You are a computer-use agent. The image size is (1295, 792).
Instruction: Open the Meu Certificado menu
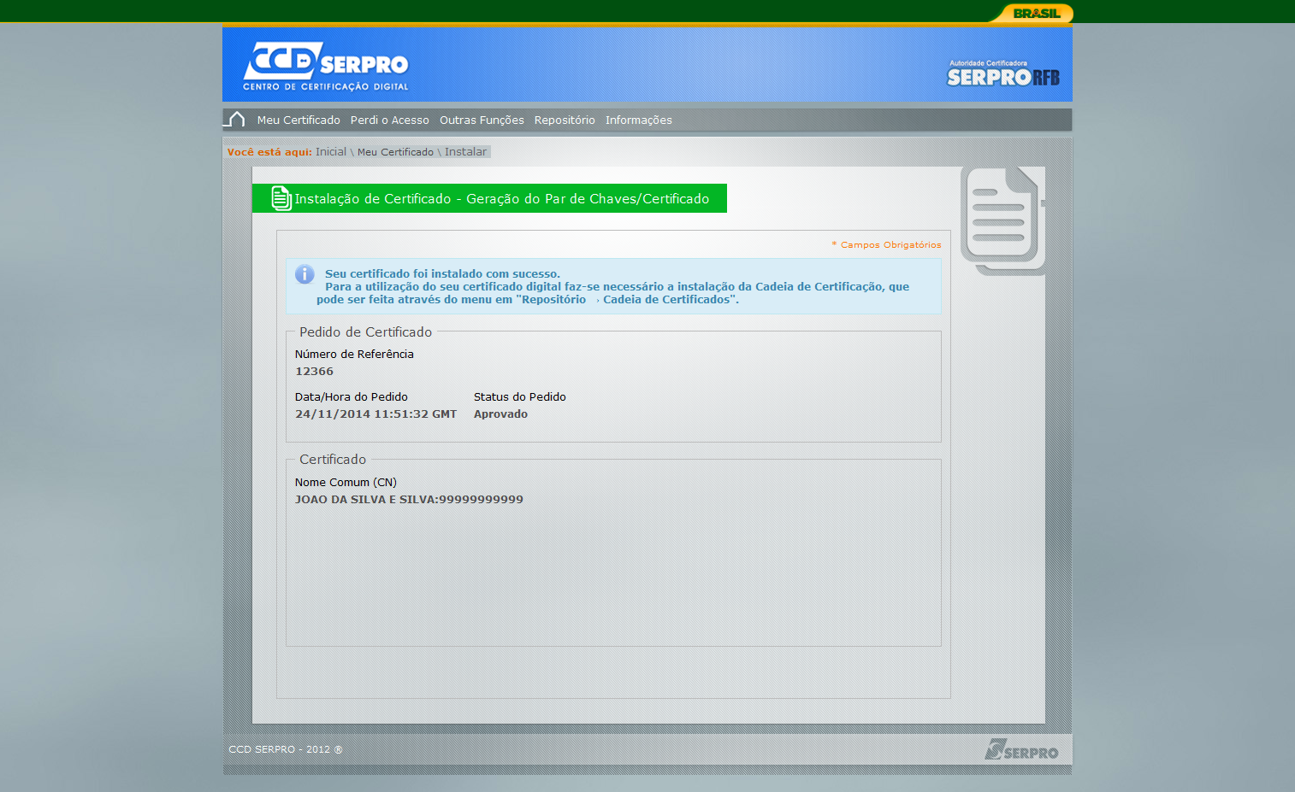(x=298, y=120)
